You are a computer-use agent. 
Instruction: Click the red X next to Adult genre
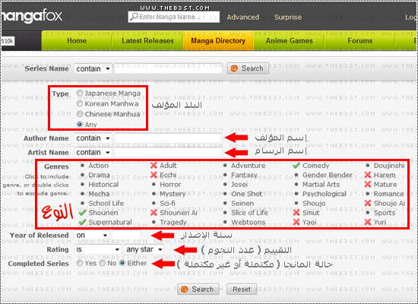(x=154, y=166)
